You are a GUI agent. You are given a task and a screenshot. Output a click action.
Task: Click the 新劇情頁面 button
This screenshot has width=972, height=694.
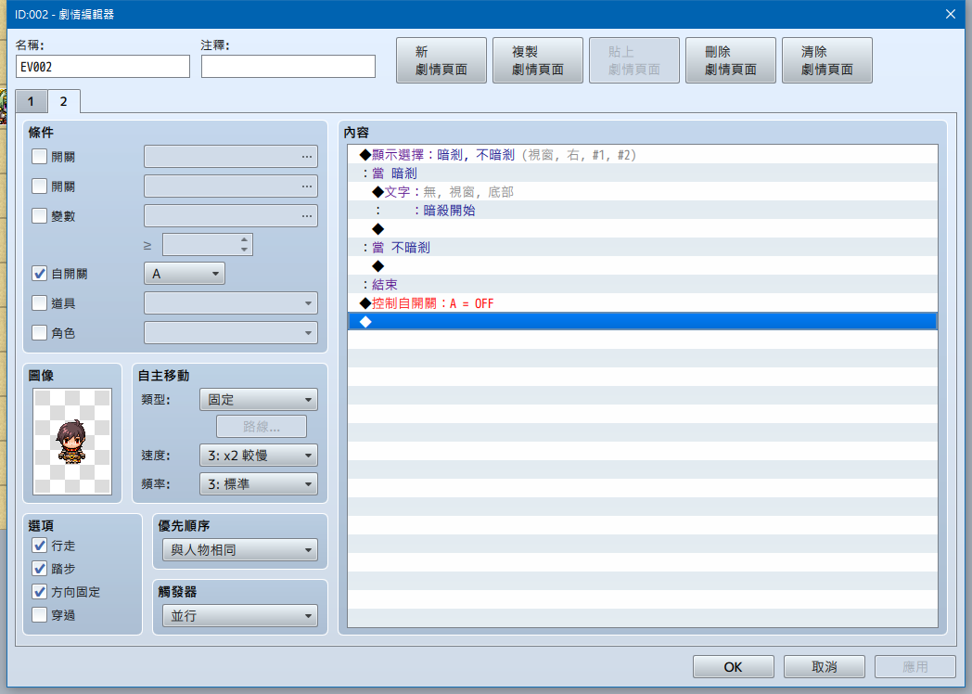coord(441,60)
